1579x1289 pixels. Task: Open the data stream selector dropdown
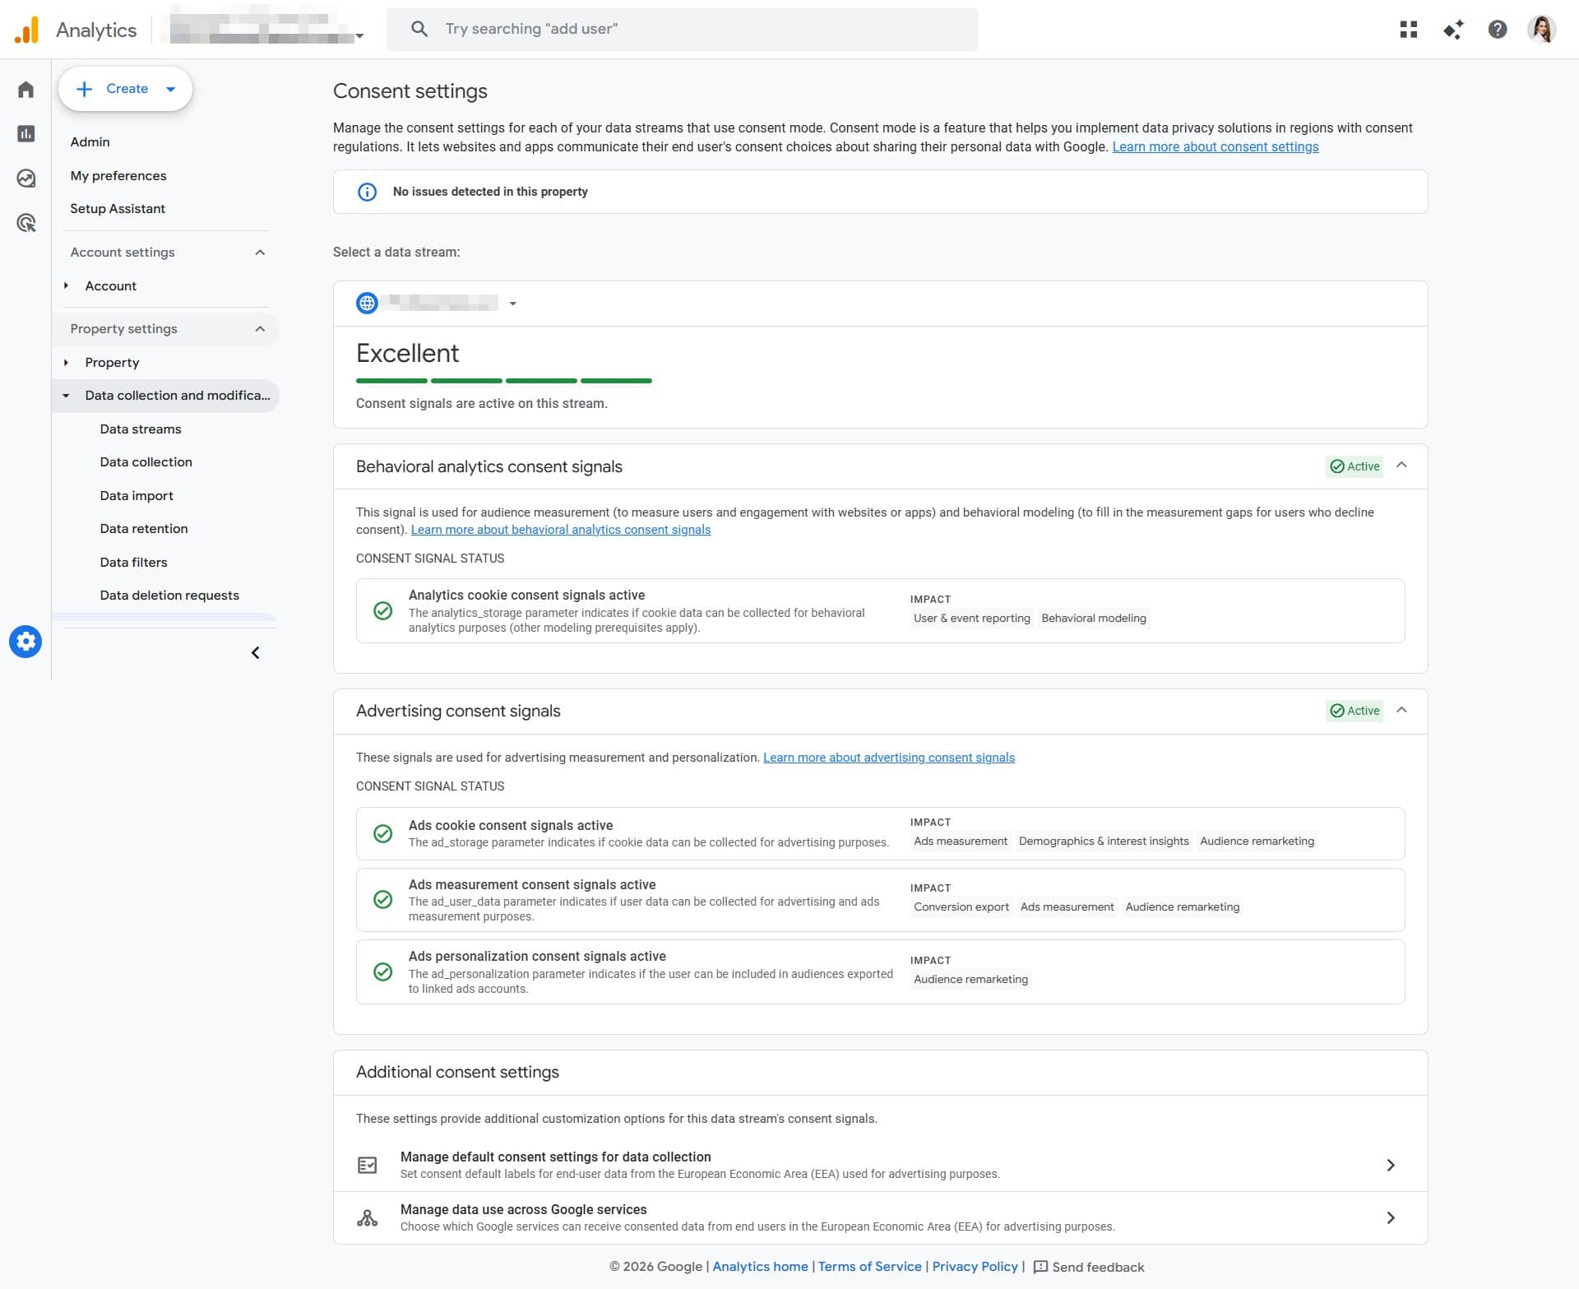click(x=512, y=304)
